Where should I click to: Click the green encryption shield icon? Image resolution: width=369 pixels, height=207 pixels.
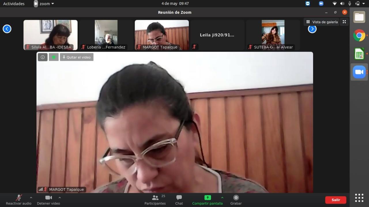click(54, 57)
